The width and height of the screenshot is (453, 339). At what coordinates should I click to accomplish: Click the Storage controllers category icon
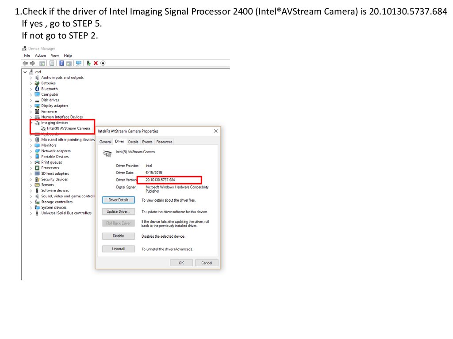pos(37,202)
